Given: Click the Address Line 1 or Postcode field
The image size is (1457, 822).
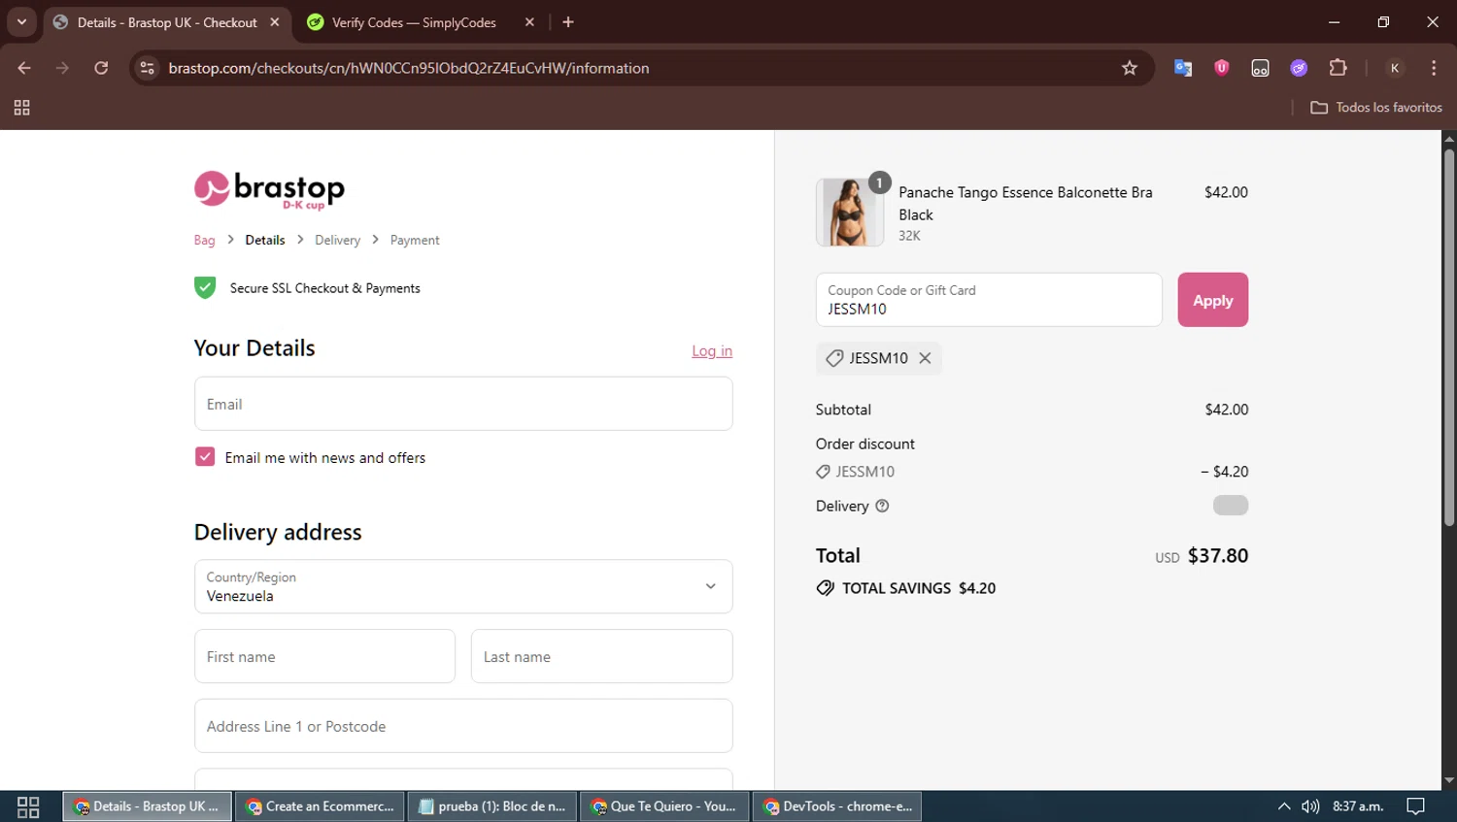Looking at the screenshot, I should pos(463,726).
